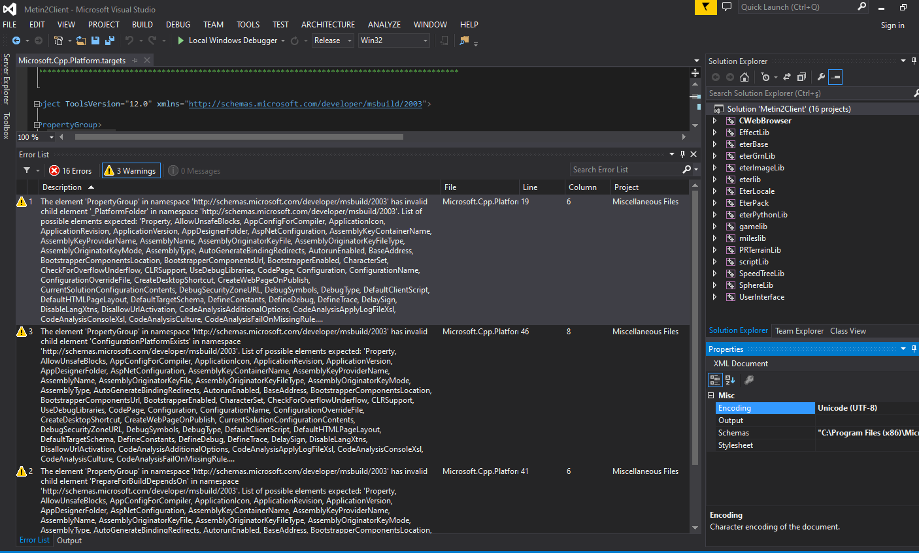
Task: Expand the EterPack project node
Action: tap(714, 203)
